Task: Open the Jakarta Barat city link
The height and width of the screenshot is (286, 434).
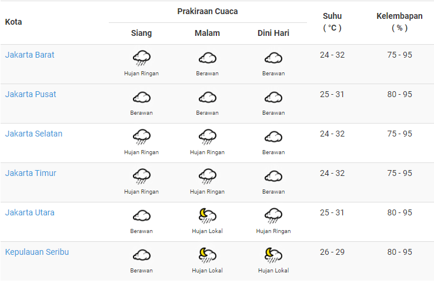Action: click(30, 55)
